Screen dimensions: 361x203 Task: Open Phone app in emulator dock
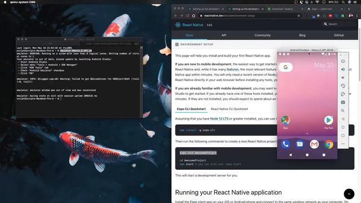pyautogui.click(x=285, y=144)
